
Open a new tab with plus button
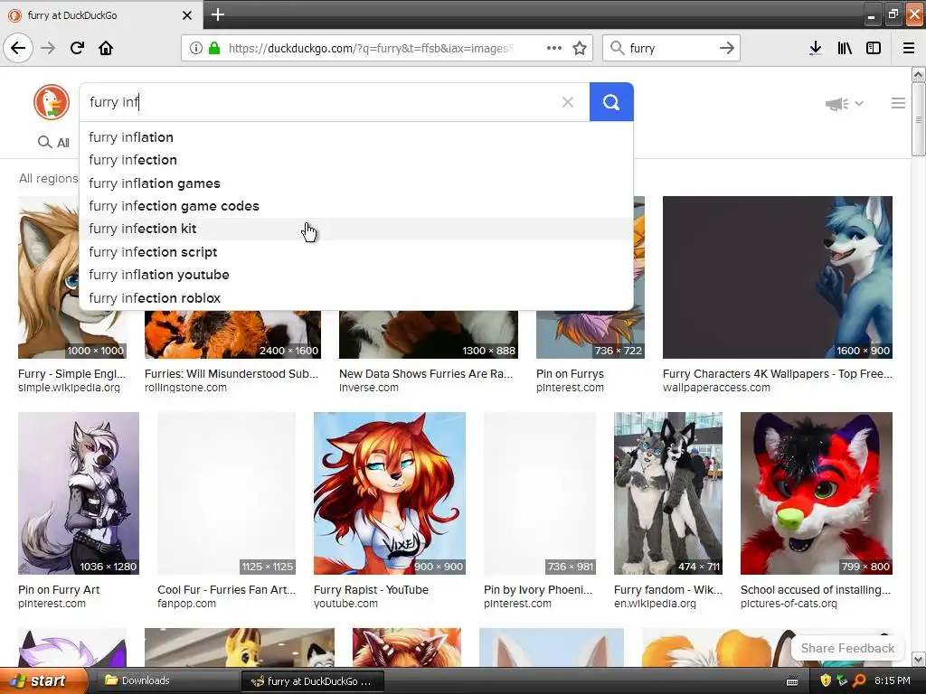coord(218,14)
